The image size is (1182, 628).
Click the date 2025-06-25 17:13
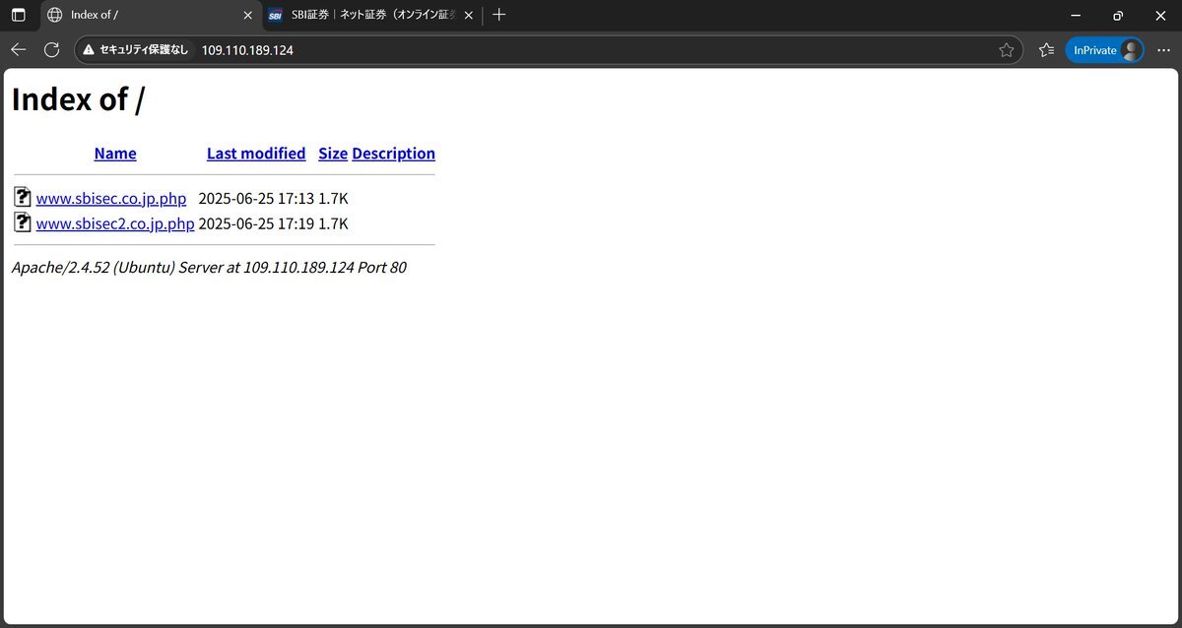256,199
